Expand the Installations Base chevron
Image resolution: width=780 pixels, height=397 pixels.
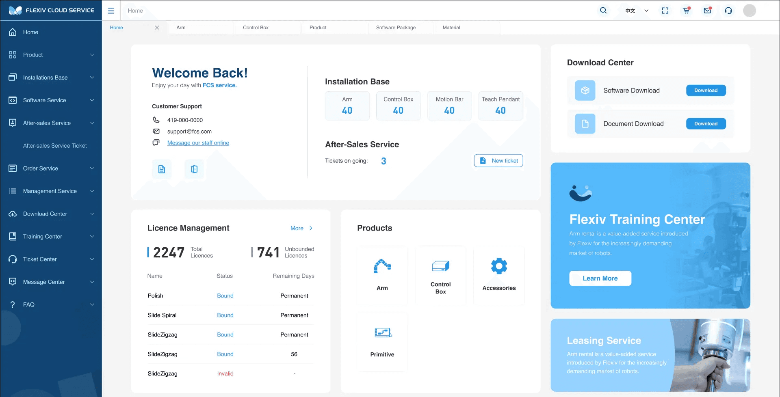[x=92, y=78]
